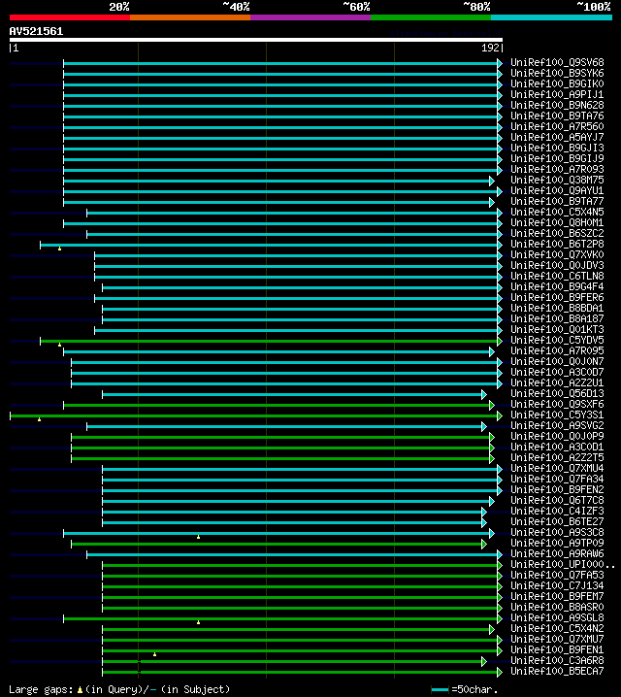Click the UniRef100_Q9AYU1 label
Viewport: 621px width, 697px height.
[x=557, y=190]
